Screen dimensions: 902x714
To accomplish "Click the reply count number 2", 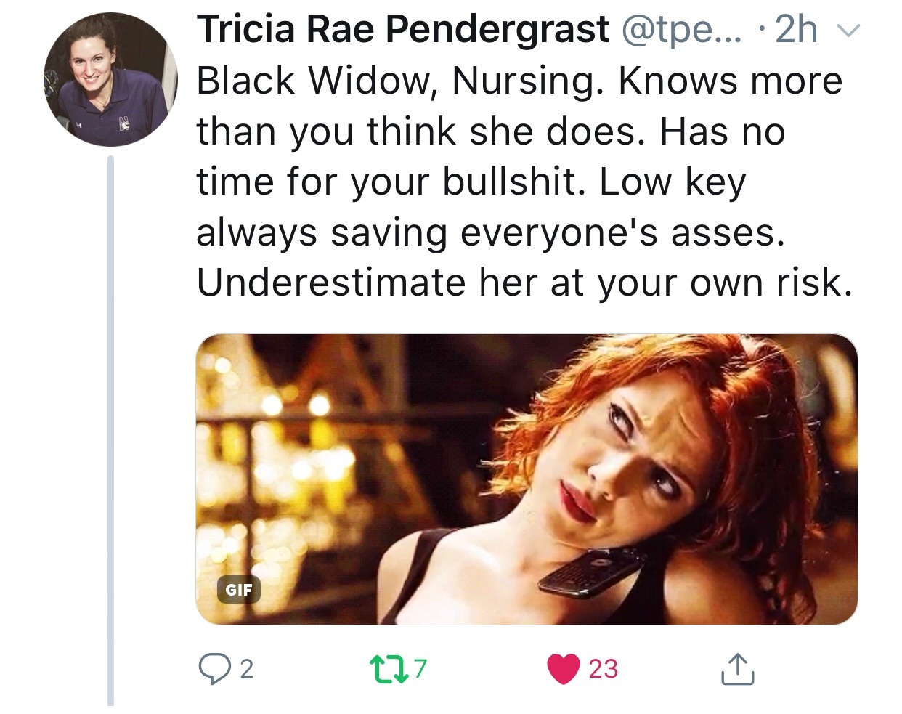I will coord(247,669).
